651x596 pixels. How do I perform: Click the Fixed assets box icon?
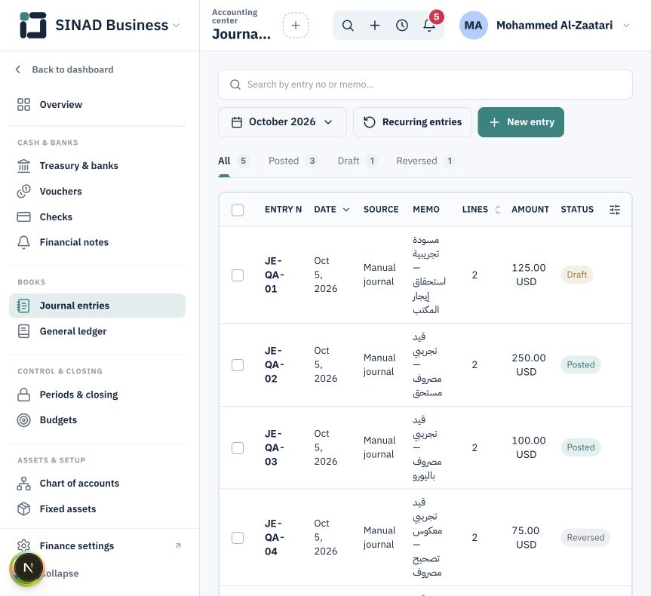[23, 508]
